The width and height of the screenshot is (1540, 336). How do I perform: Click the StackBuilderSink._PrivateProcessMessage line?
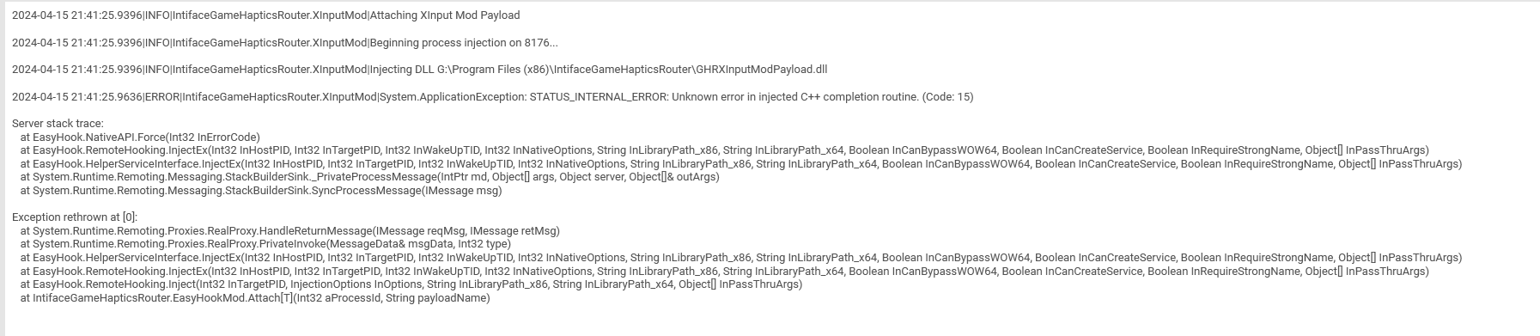click(x=369, y=177)
